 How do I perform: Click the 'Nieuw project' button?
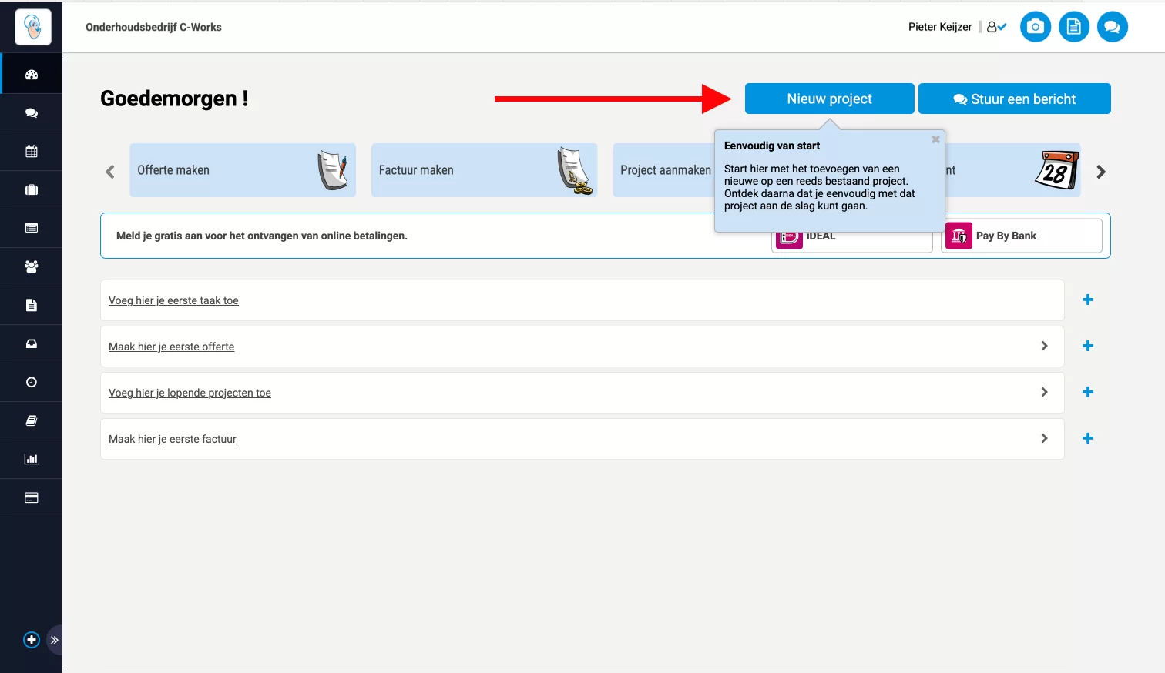[x=829, y=99]
